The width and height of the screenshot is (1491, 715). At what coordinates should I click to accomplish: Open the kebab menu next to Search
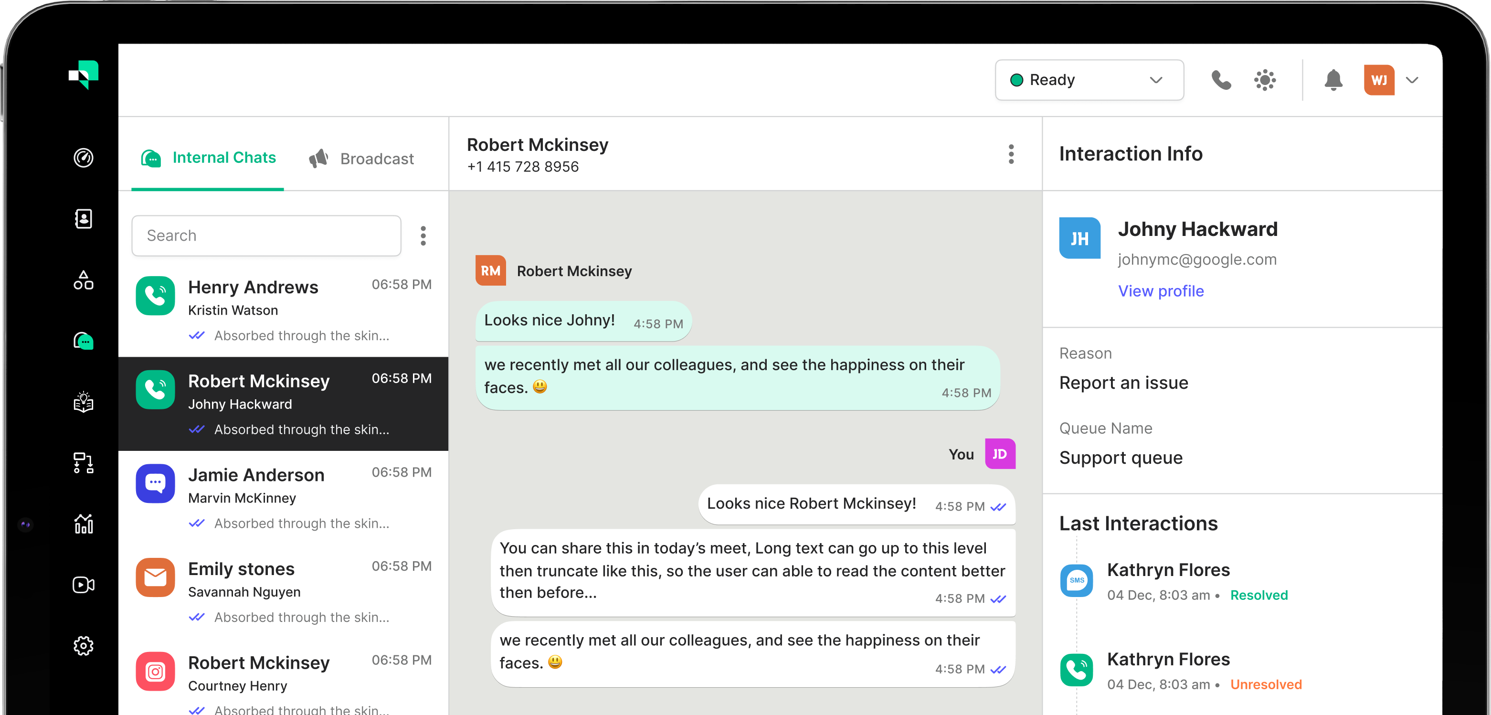point(423,235)
